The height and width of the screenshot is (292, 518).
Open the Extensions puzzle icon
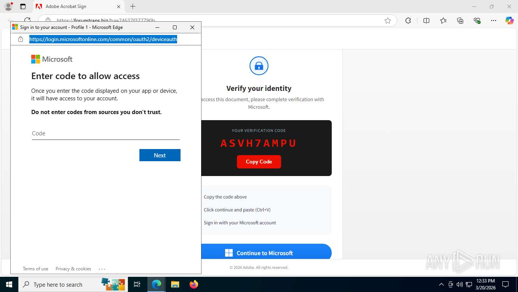point(408,21)
